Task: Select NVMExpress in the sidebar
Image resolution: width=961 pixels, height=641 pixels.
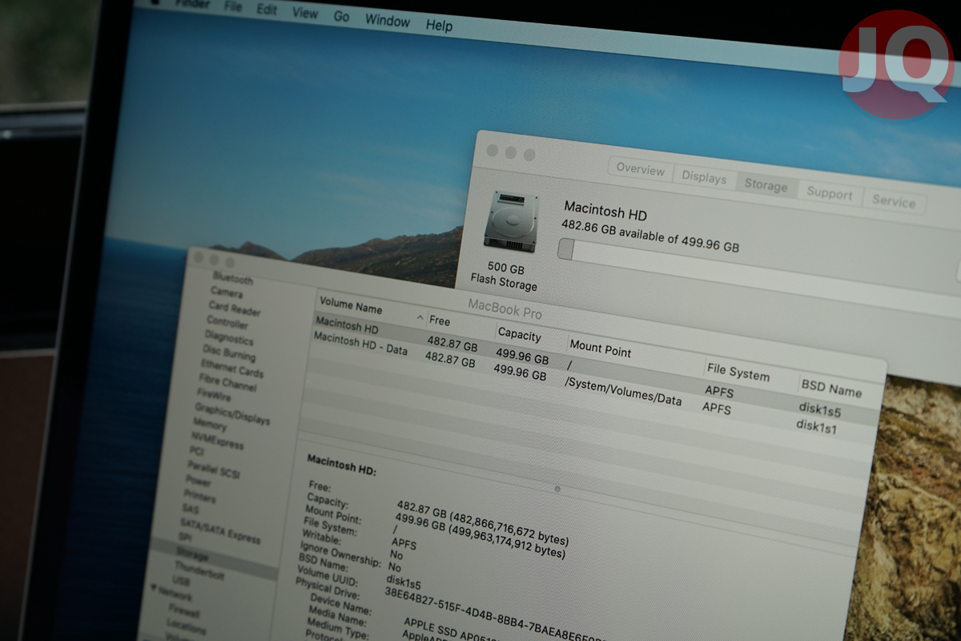Action: 216,441
